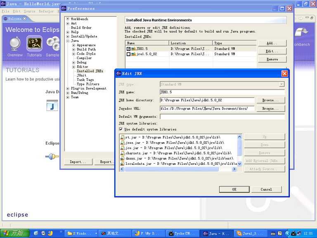The image size is (317, 238).
Task: Select the charsets.jar library entry
Action: 176,153
